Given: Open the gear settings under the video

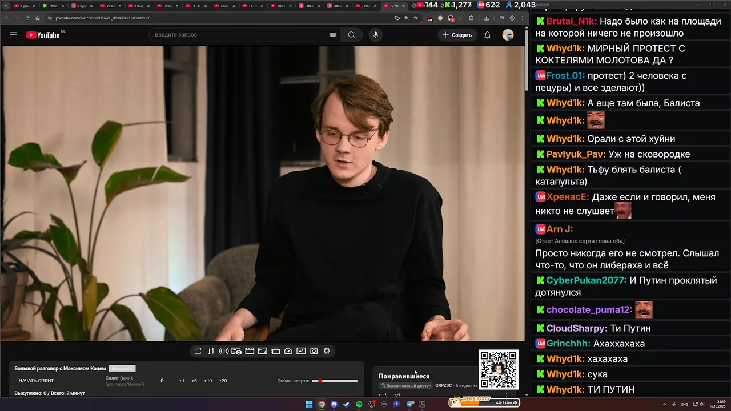Looking at the screenshot, I should (x=327, y=351).
